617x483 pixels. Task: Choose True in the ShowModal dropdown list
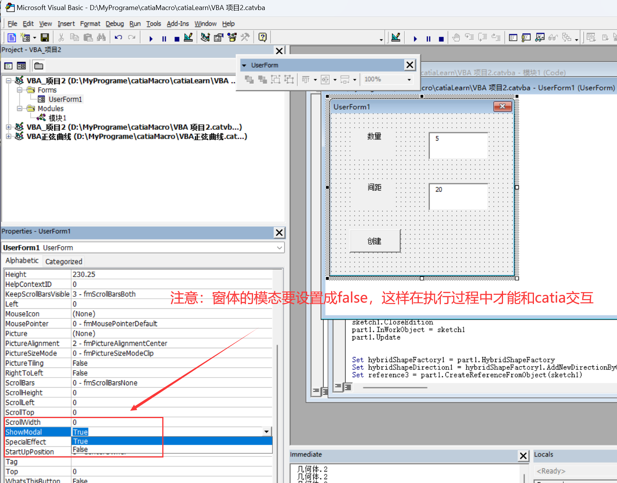point(172,441)
